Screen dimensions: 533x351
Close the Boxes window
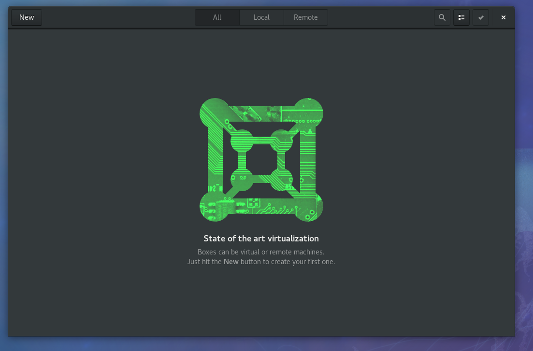pos(504,17)
